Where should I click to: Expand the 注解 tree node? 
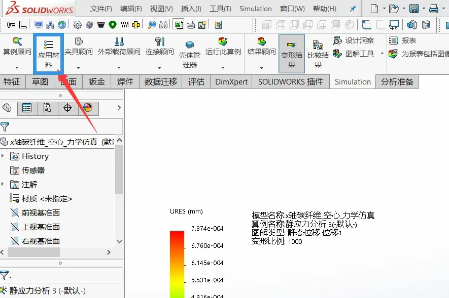(3, 184)
